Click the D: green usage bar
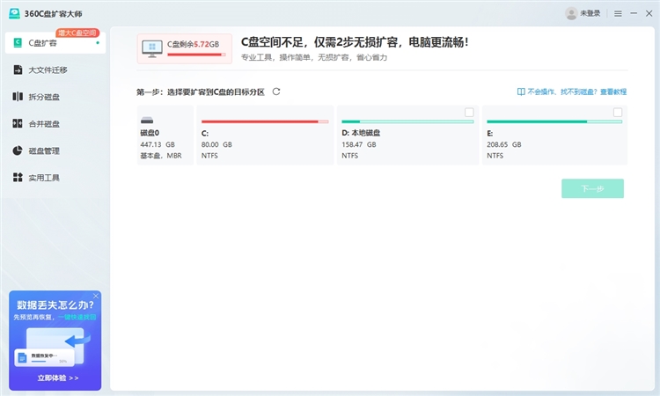Viewport: 660px width, 396px height. point(407,121)
